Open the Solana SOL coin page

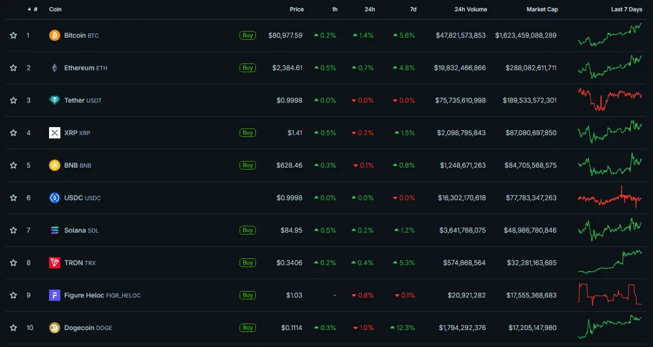[x=81, y=230]
